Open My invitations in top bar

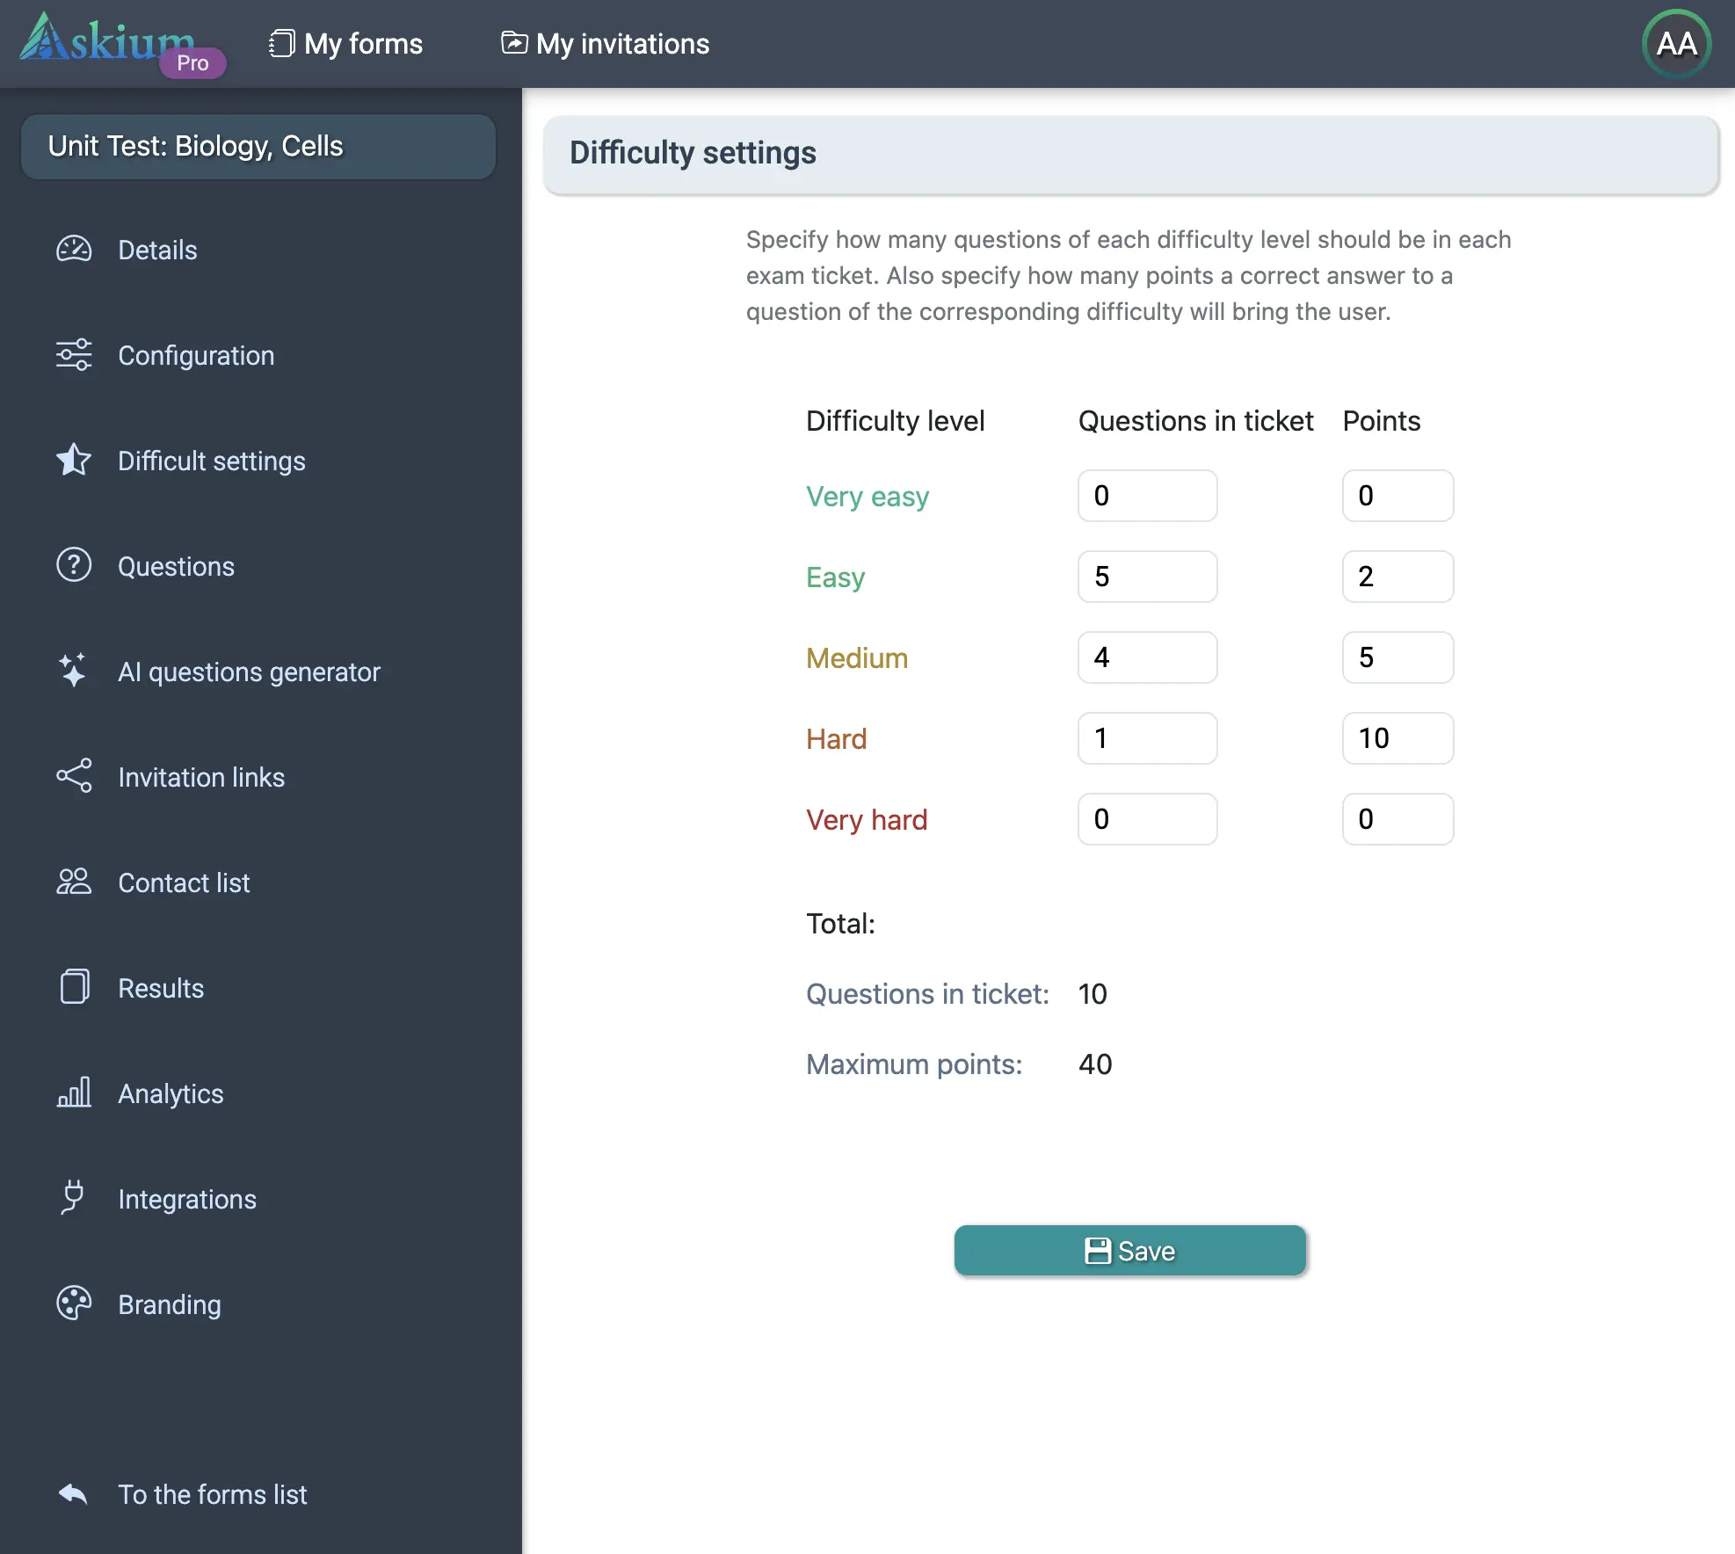605,44
